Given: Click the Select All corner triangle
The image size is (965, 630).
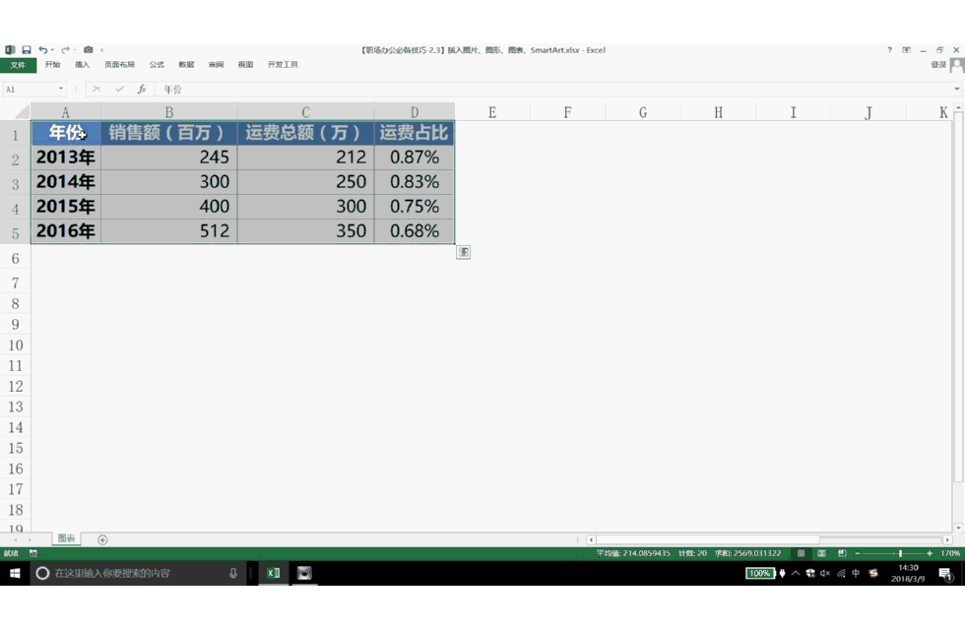Looking at the screenshot, I should point(22,112).
